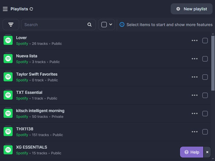Screen dimensions: 215x161
Task: Open the hamburger menu beside Playlists
Action: (x=5, y=9)
